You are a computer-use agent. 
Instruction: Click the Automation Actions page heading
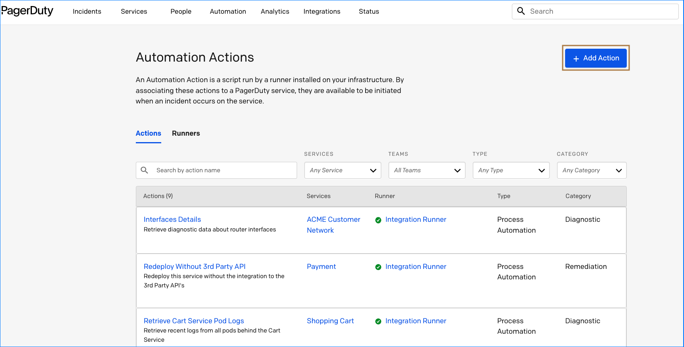[x=195, y=57]
